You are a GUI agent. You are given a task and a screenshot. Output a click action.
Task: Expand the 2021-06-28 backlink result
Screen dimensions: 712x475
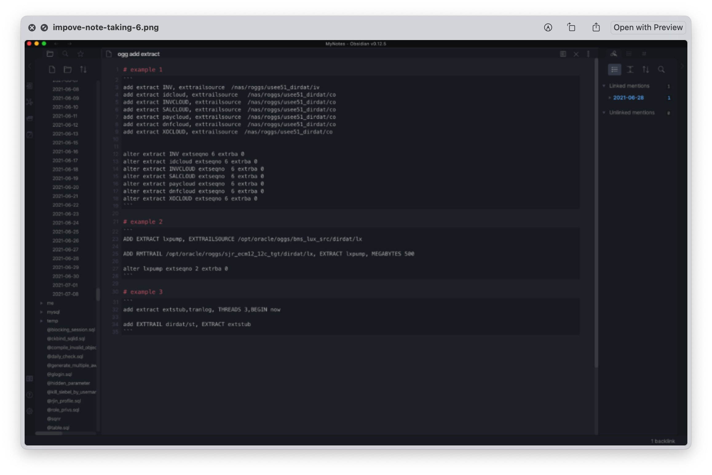[x=610, y=98]
